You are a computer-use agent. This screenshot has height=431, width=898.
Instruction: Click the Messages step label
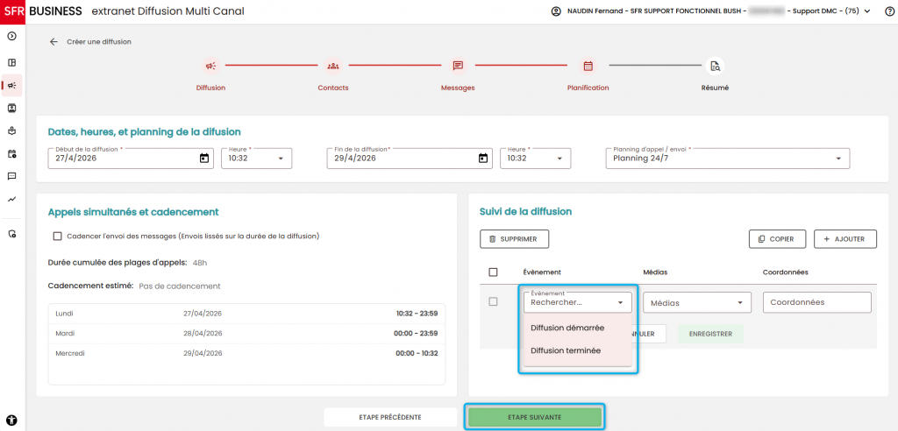coord(458,88)
